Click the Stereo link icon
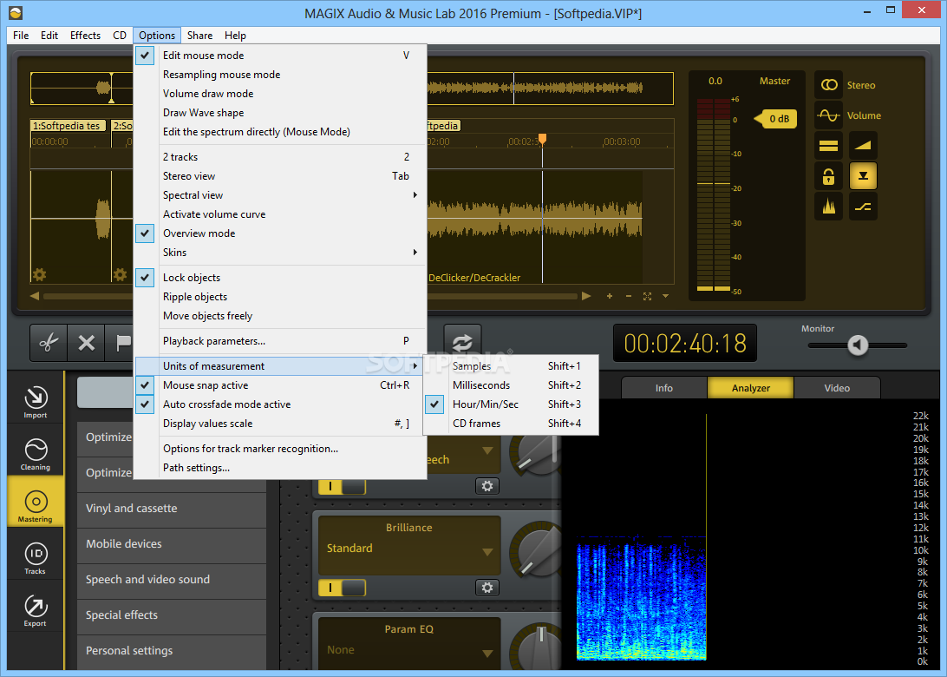 click(x=829, y=85)
